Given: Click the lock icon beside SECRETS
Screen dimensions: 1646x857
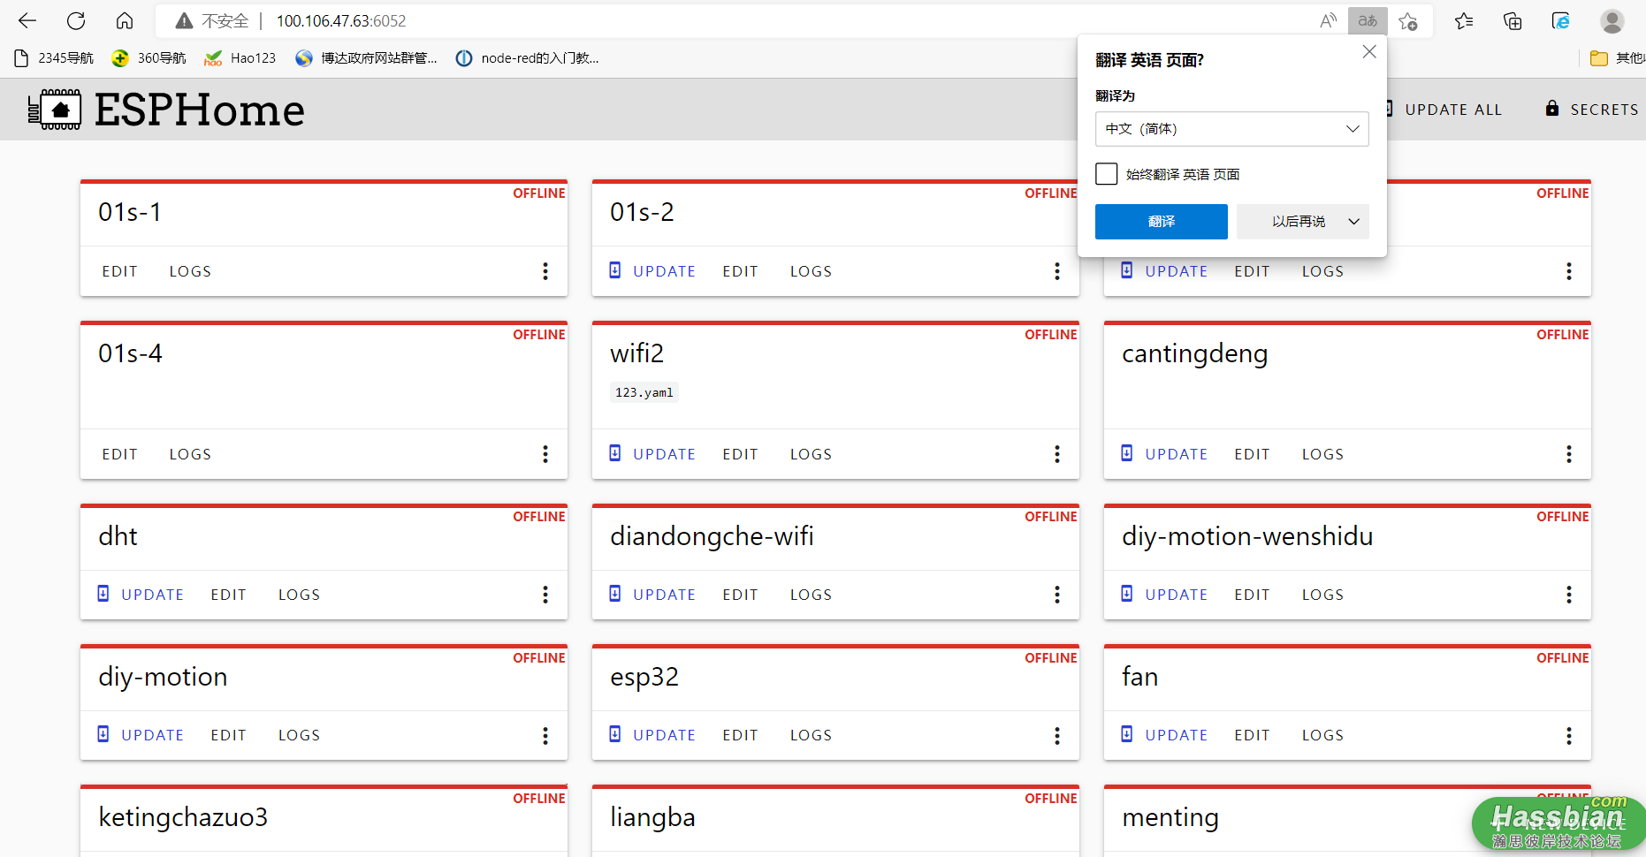Looking at the screenshot, I should point(1552,109).
